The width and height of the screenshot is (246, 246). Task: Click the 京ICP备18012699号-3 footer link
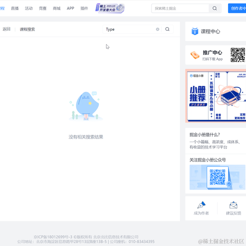point(53,237)
